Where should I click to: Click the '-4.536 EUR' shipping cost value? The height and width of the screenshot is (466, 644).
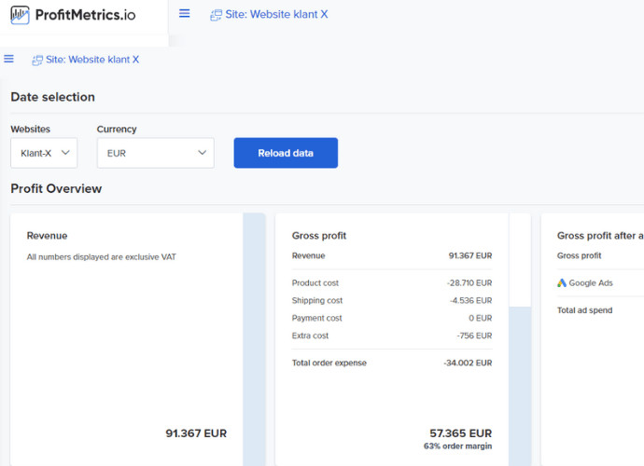(471, 301)
